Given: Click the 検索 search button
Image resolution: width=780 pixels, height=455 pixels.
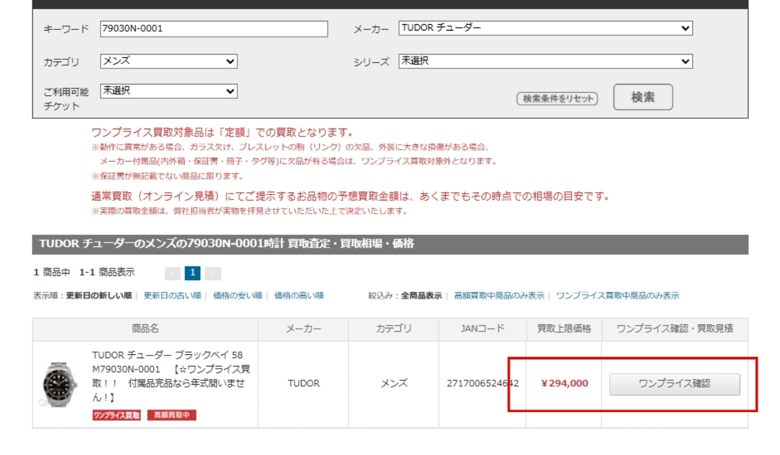Looking at the screenshot, I should coord(643,97).
